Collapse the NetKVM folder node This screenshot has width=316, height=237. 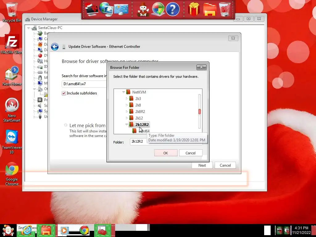(x=123, y=92)
